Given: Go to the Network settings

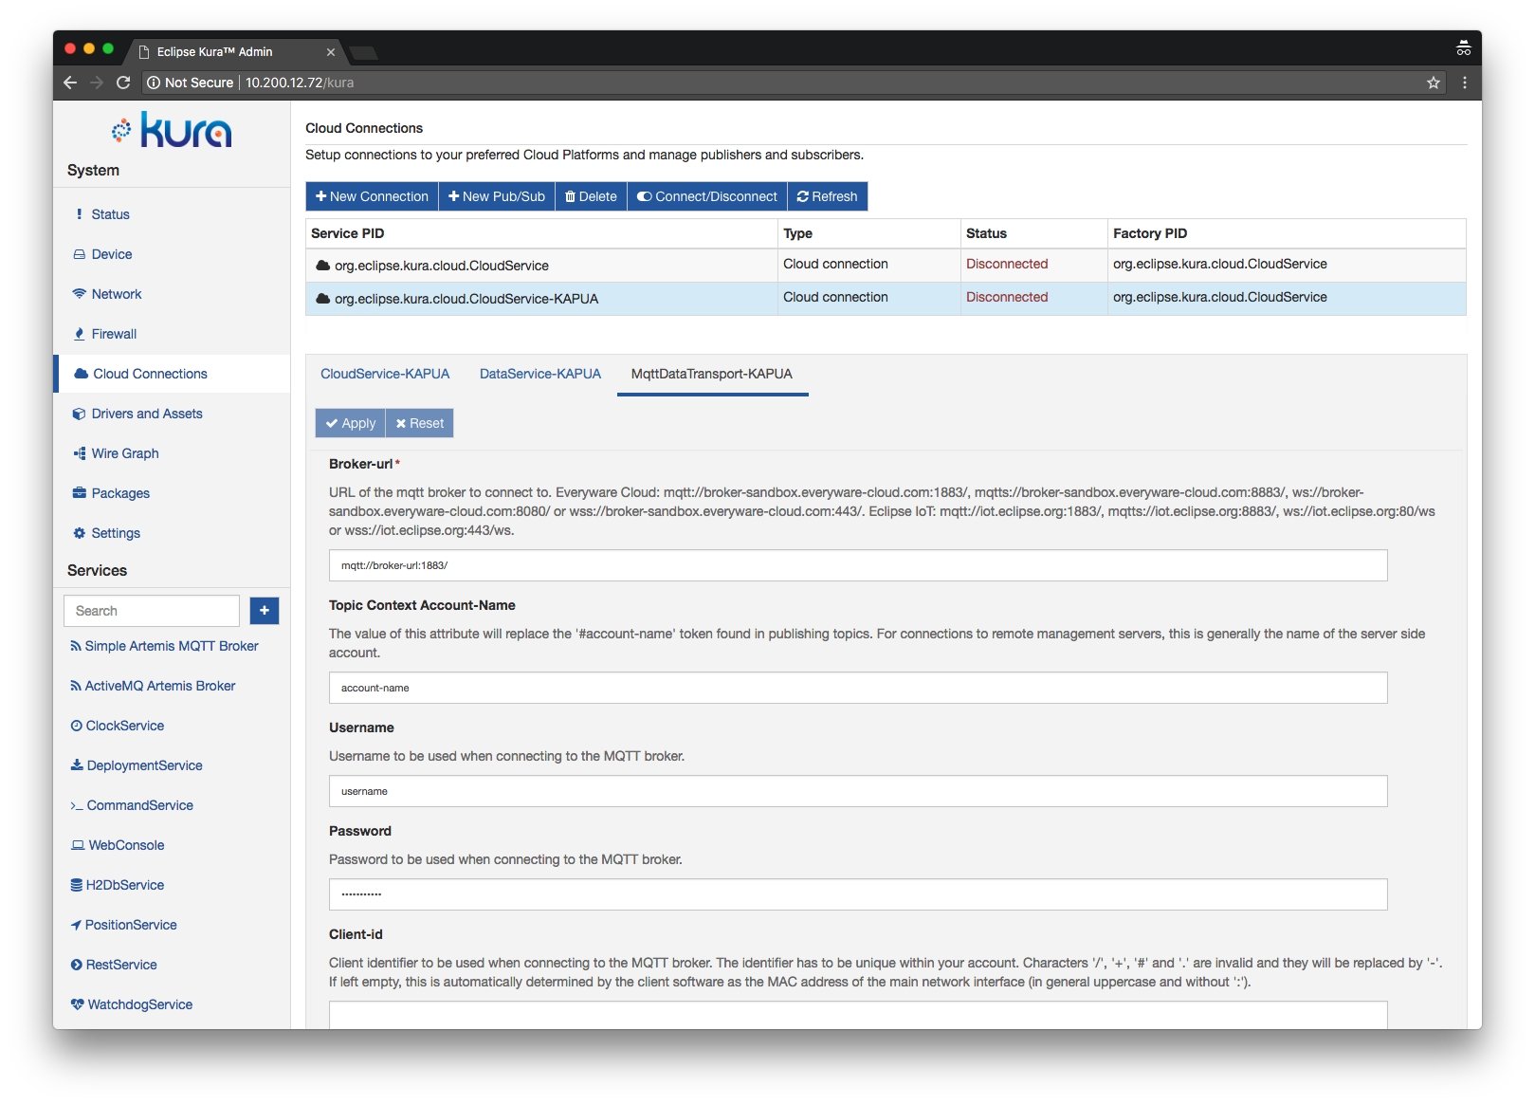Looking at the screenshot, I should coord(116,294).
